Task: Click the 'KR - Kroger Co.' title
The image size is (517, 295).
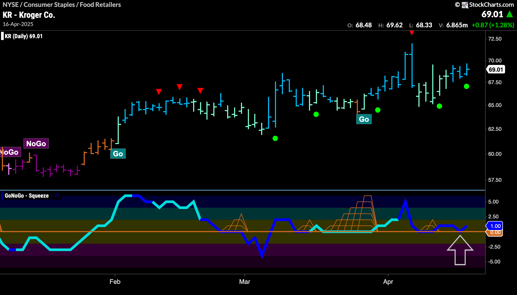Action: click(x=29, y=15)
